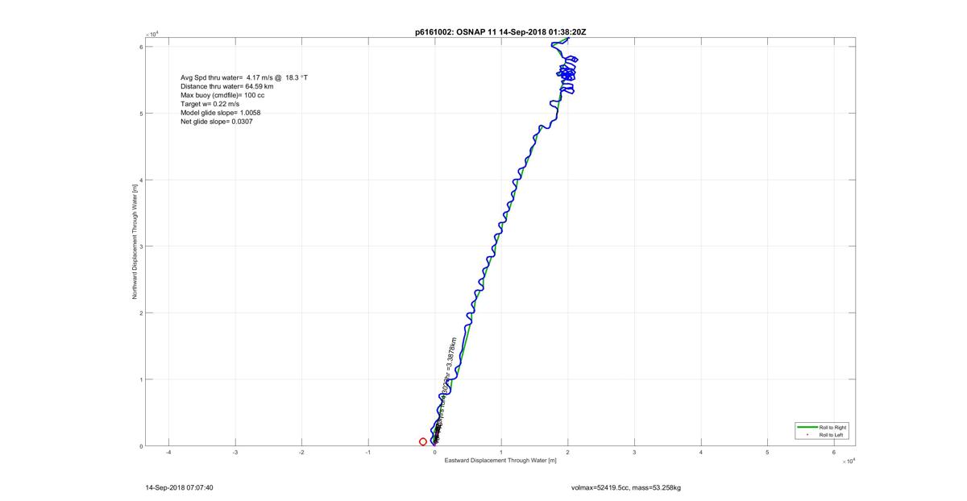Image resolution: width=967 pixels, height=501 pixels.
Task: Click the 'Target w= 0.22 m/s' annotation
Action: coord(210,104)
